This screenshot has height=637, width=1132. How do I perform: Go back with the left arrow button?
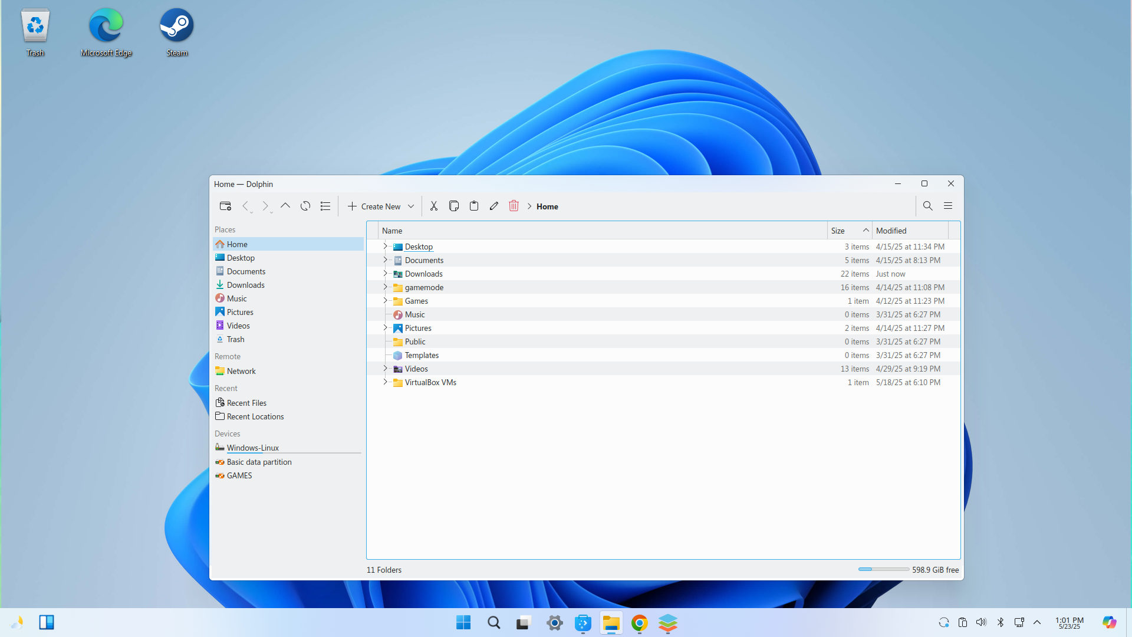(245, 206)
